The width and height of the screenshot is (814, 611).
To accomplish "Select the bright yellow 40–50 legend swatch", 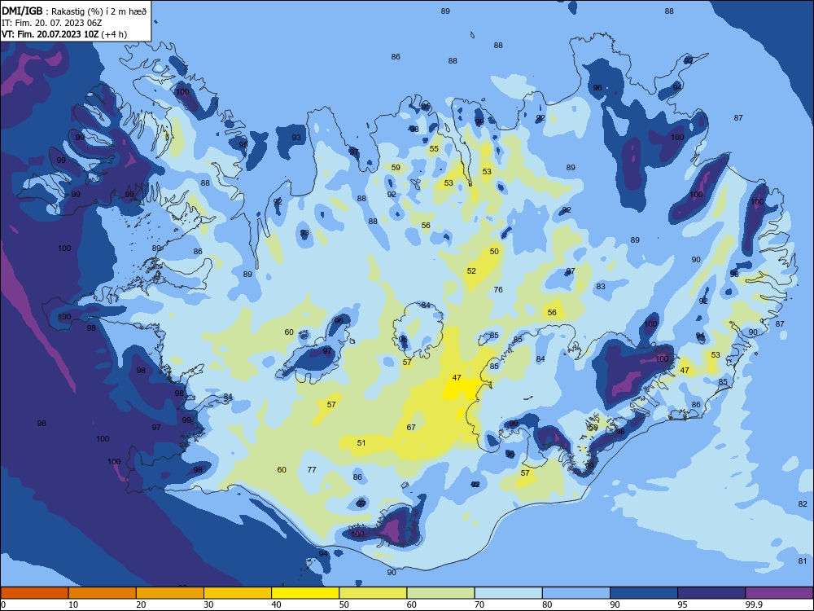I will [x=305, y=593].
